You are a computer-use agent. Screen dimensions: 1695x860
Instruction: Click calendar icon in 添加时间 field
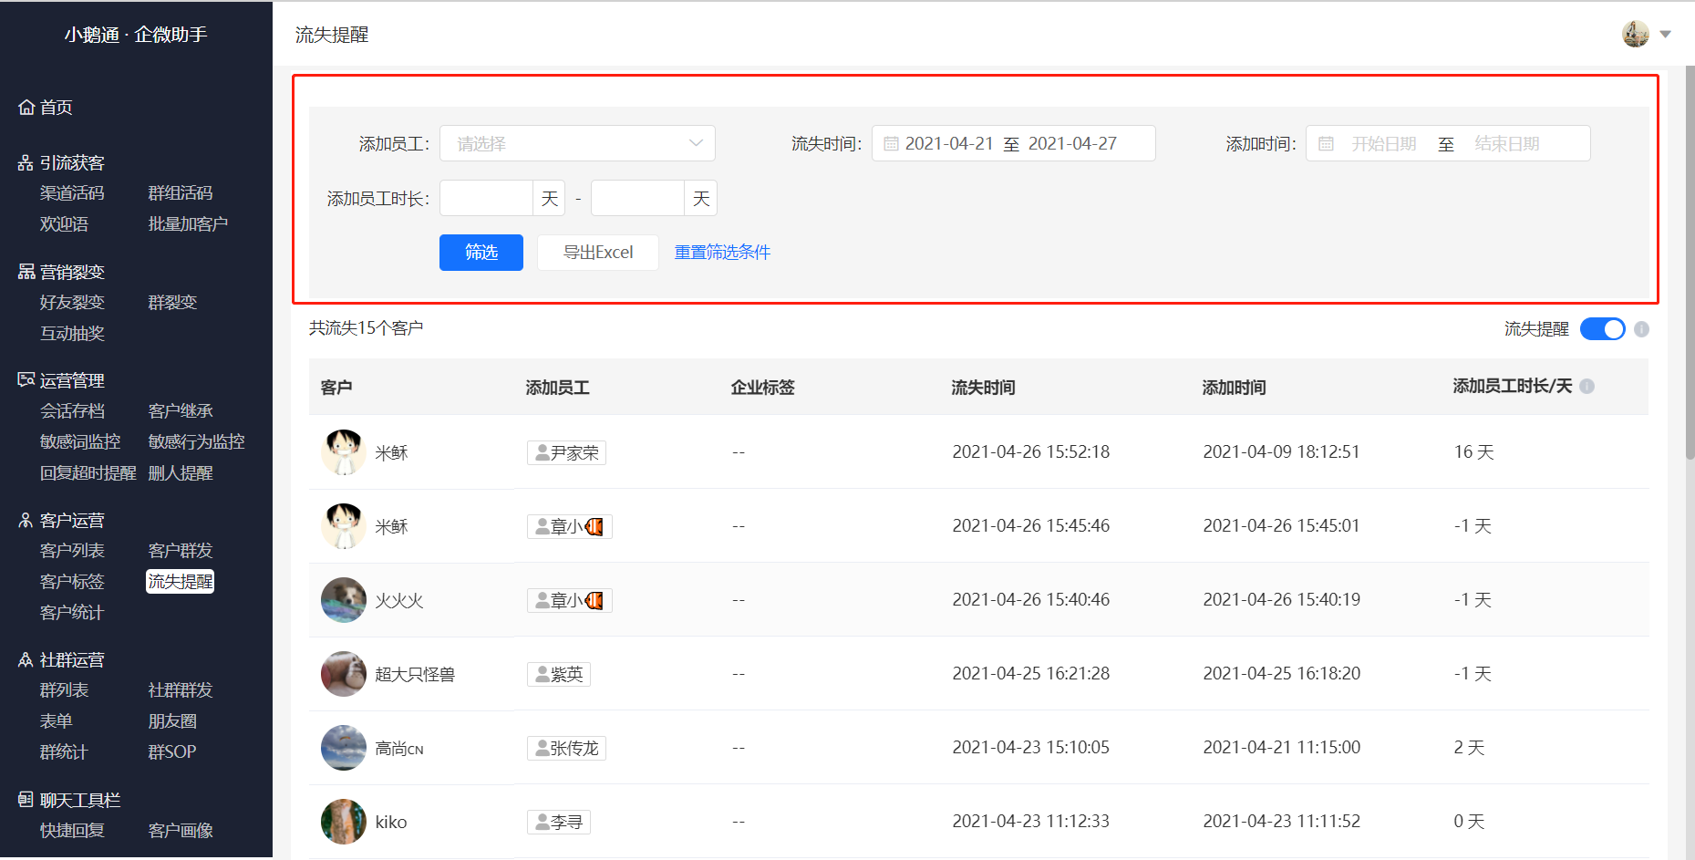1326,144
